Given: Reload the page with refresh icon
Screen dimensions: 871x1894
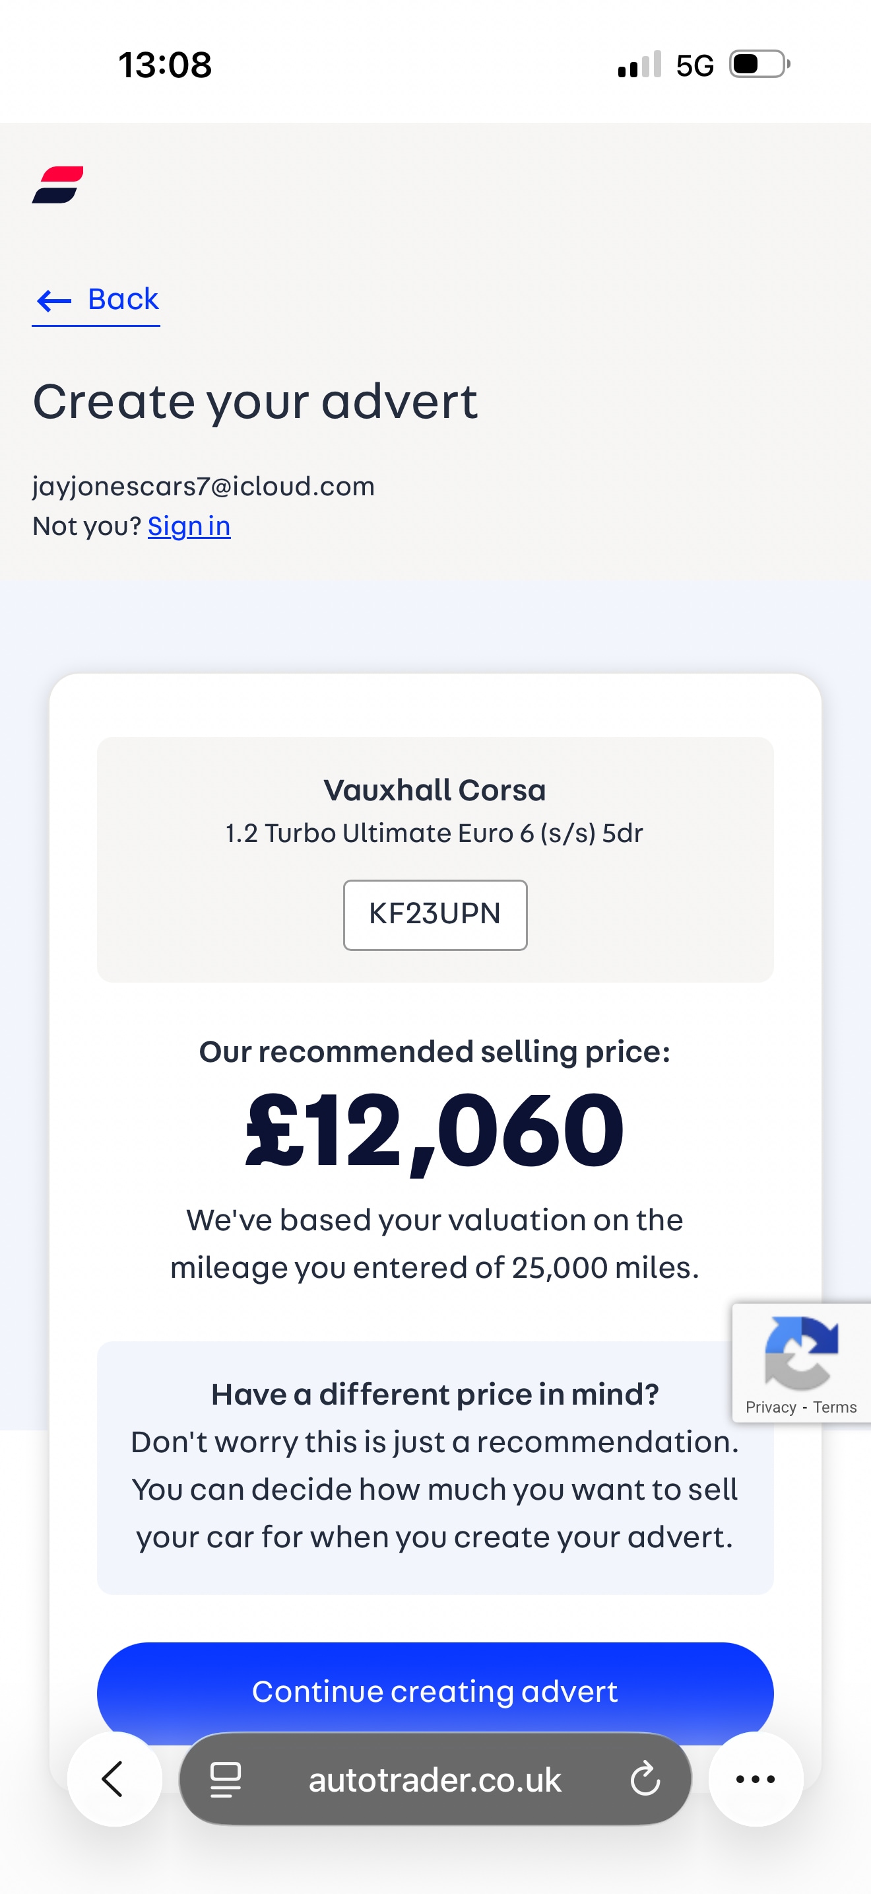Looking at the screenshot, I should coord(645,1779).
